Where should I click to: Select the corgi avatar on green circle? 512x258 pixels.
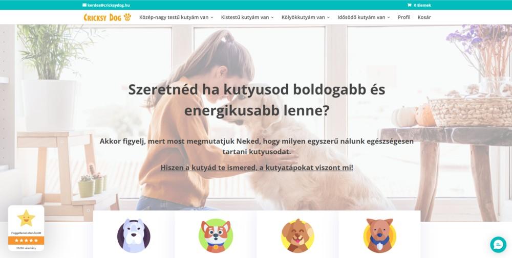point(216,236)
